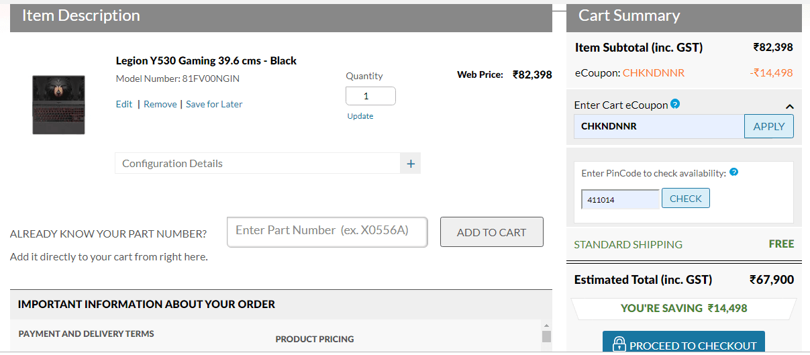The width and height of the screenshot is (810, 355).
Task: Click Web Price ₹82,398 value
Action: point(532,74)
